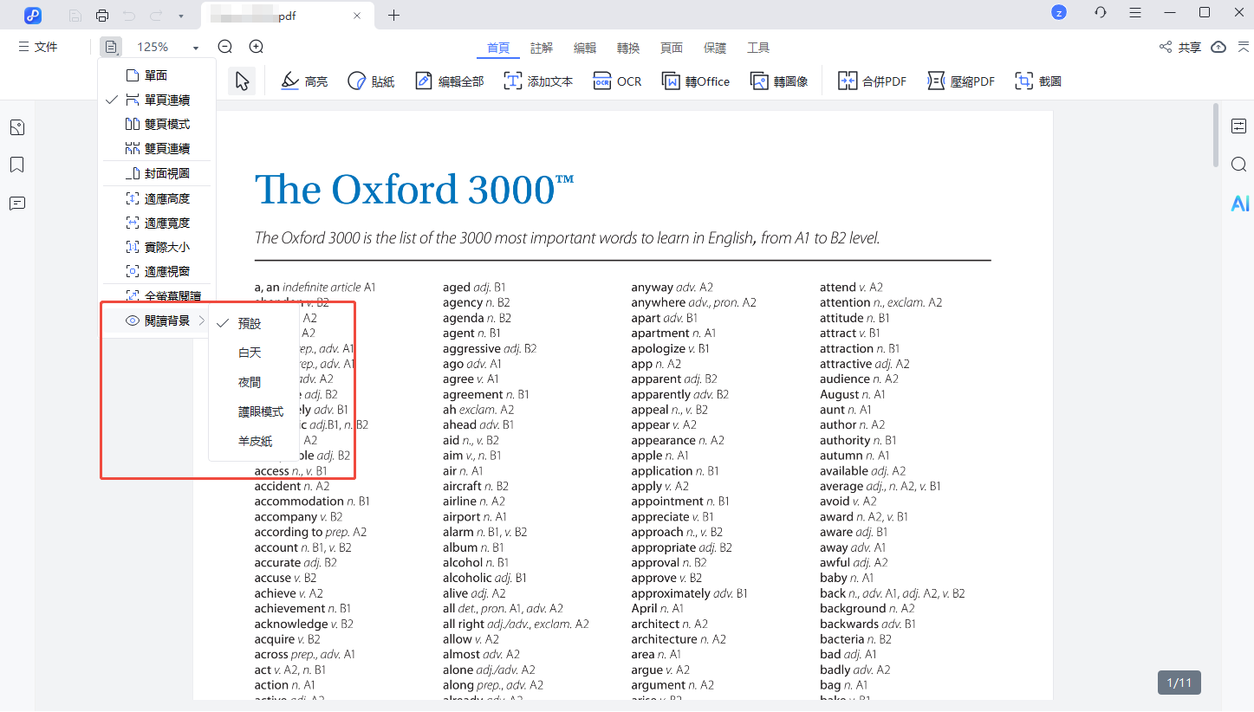Switch to the 首頁 tab
1254x712 pixels.
(498, 48)
